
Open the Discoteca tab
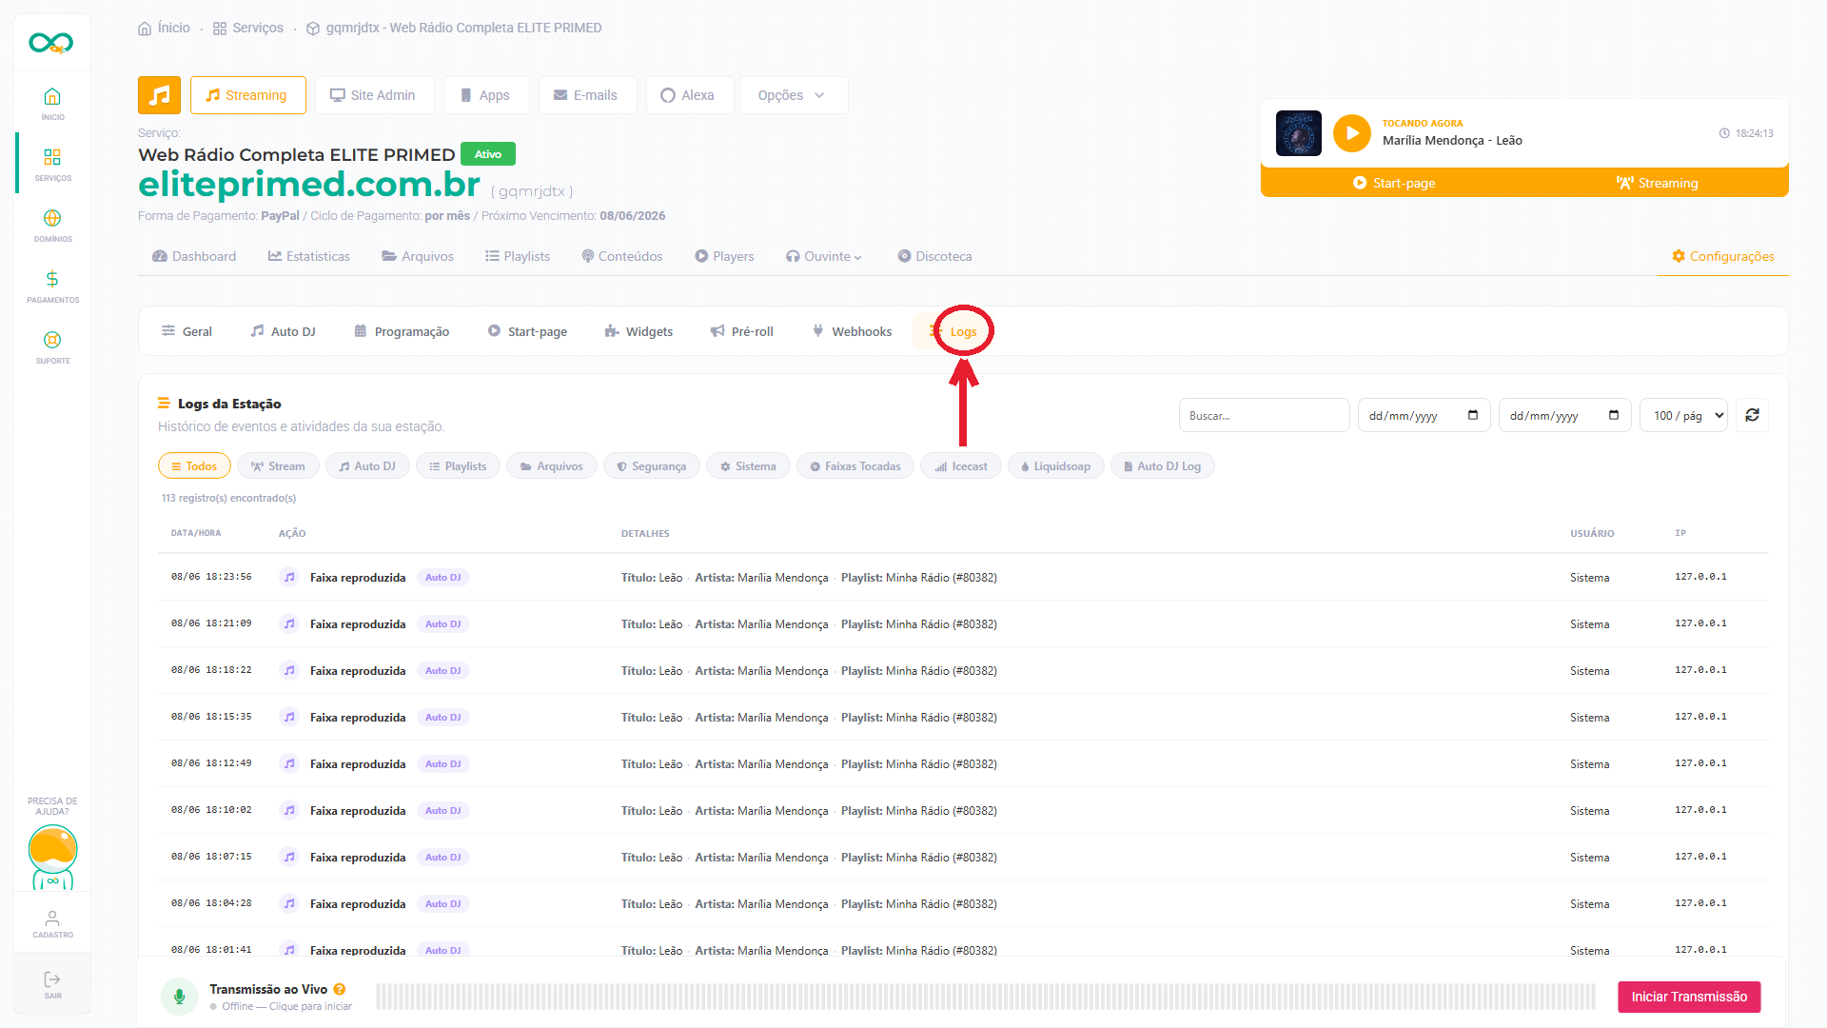934,256
